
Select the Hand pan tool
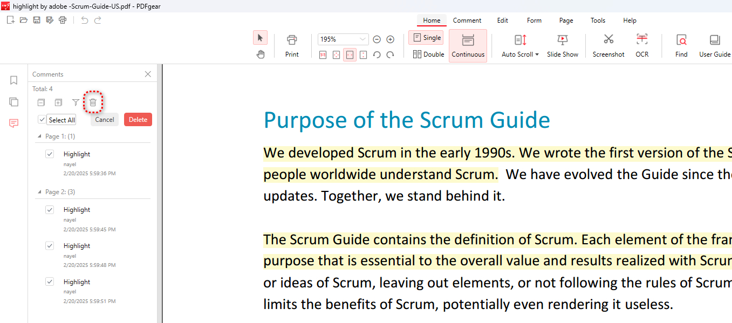point(261,54)
